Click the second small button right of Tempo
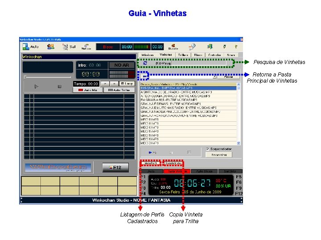 [114, 84]
